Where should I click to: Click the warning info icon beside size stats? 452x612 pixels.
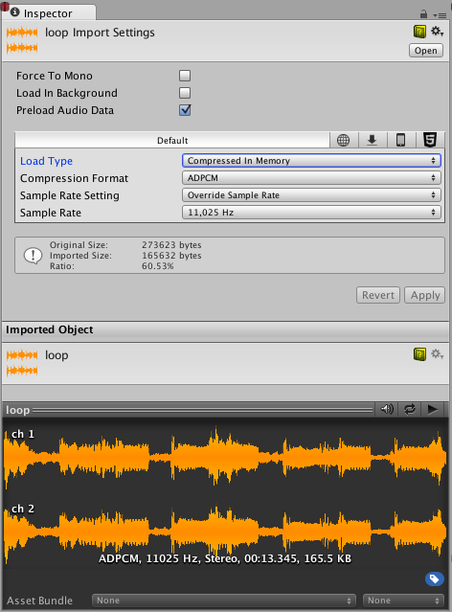[x=33, y=256]
